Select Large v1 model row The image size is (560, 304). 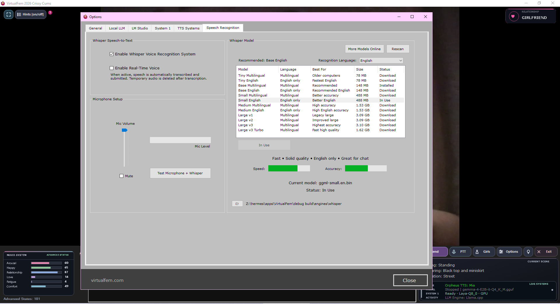[320, 115]
